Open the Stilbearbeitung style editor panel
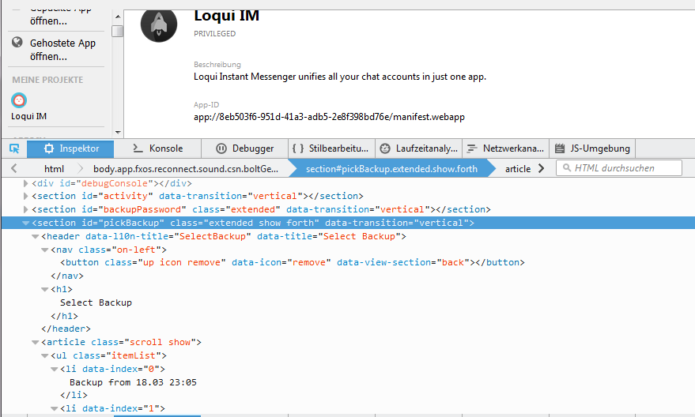Viewport: 695px width, 417px height. pyautogui.click(x=330, y=148)
